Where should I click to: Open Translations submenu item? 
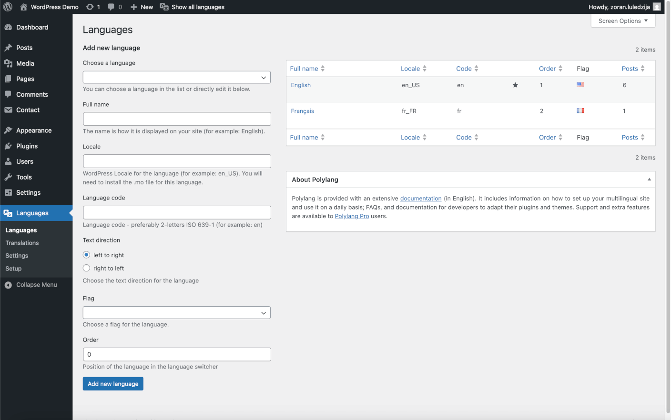[x=22, y=243]
